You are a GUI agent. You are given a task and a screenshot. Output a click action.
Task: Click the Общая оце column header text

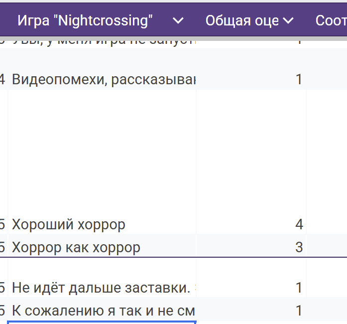pyautogui.click(x=242, y=20)
